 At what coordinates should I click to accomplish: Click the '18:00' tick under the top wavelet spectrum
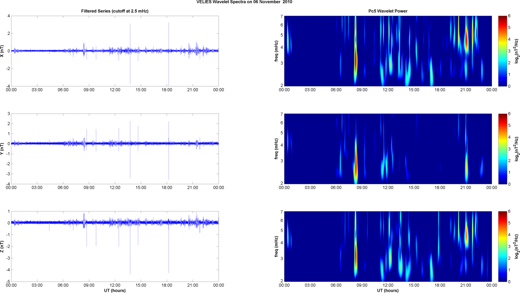point(440,90)
